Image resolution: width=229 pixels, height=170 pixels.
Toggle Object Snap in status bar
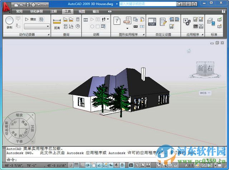93,165
